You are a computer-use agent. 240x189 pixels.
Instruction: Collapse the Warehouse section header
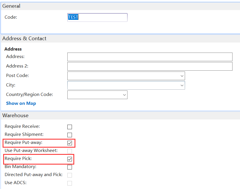pyautogui.click(x=120, y=115)
